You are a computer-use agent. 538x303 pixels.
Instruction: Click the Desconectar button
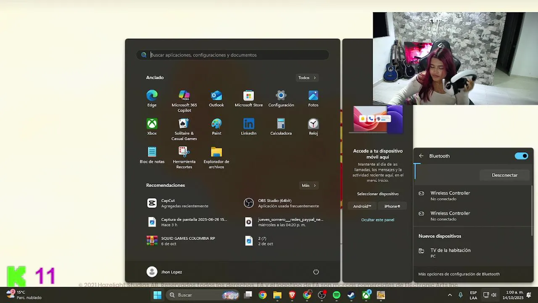505,175
